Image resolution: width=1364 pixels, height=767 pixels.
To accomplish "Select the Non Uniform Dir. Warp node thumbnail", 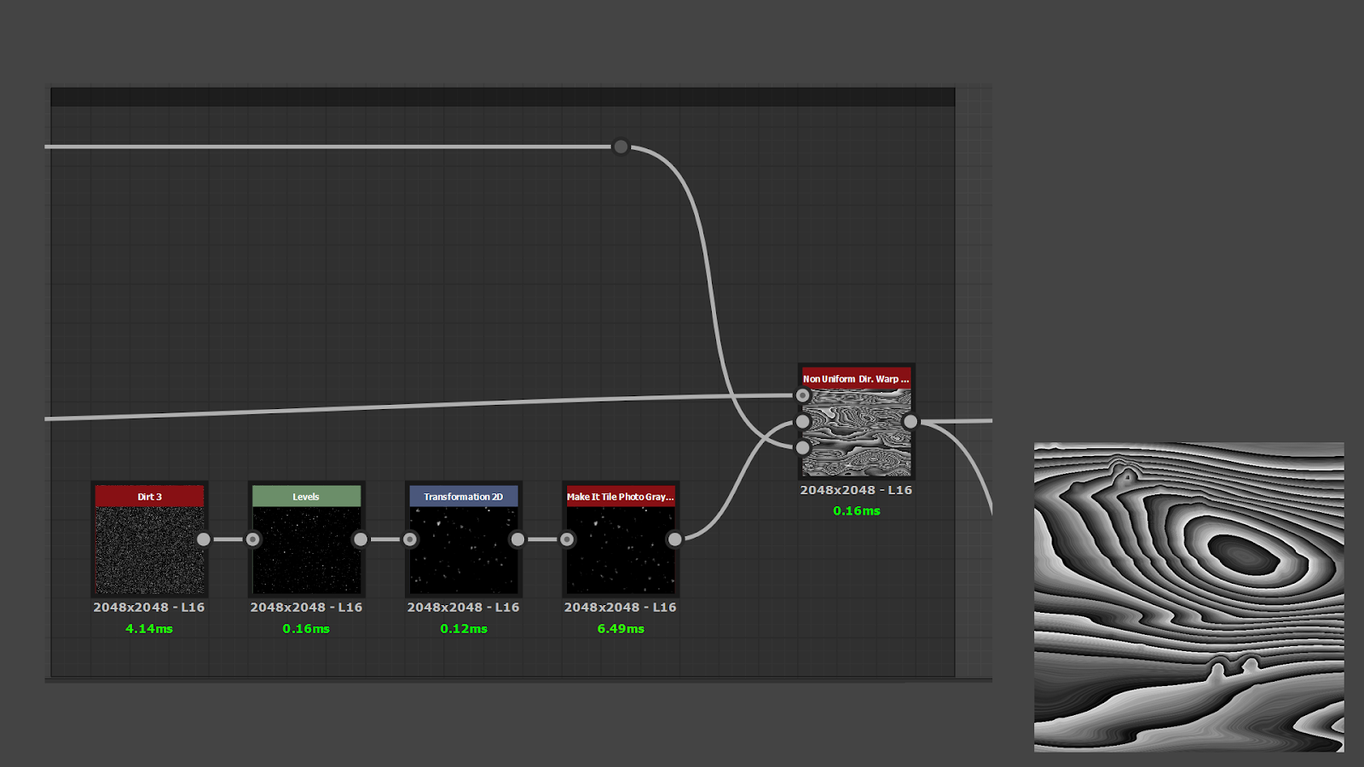I will pyautogui.click(x=857, y=432).
